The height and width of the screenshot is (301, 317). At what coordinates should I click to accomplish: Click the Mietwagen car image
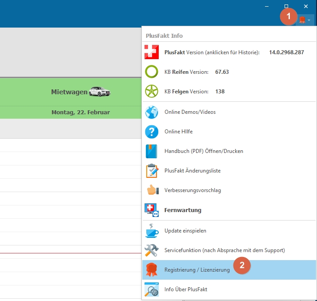pos(100,92)
